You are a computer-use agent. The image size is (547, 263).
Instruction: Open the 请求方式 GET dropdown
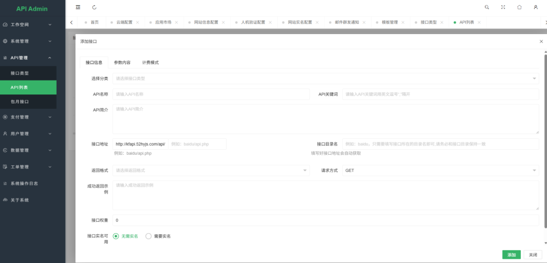click(441, 170)
